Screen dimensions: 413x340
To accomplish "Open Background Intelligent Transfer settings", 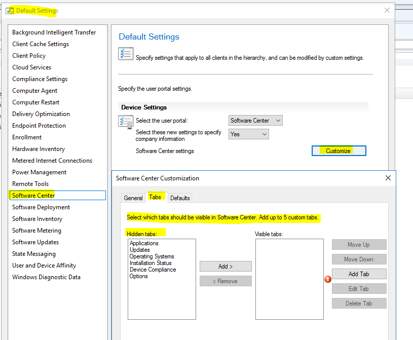I will click(54, 32).
